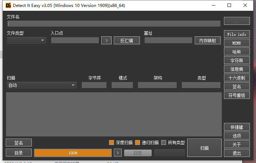Click the 签名 button in right sidebar
The height and width of the screenshot is (163, 256).
pyautogui.click(x=237, y=87)
